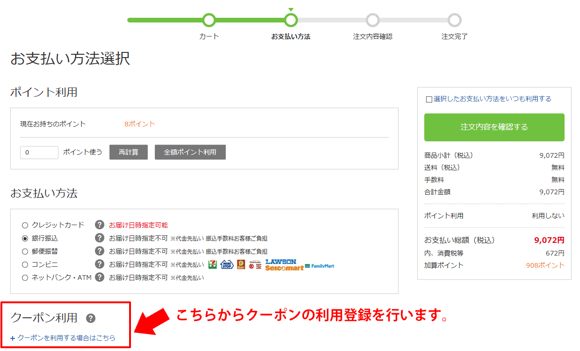Click help icon next to ネットバンク・ATM
580x351 pixels.
[x=99, y=278]
